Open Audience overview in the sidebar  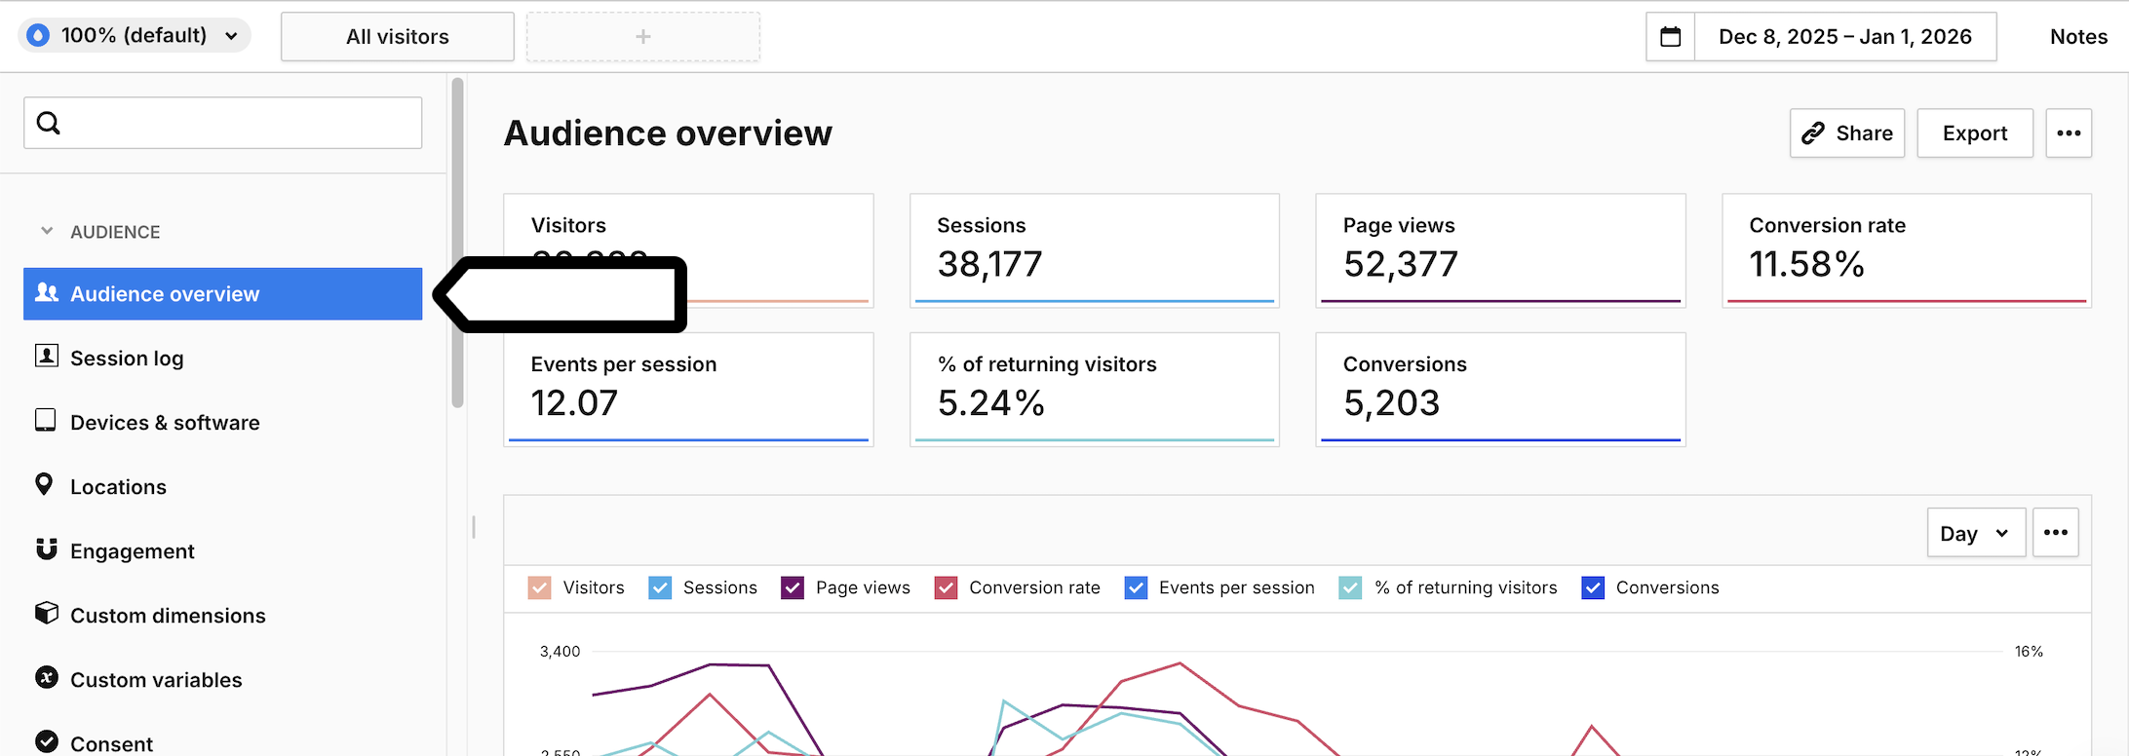coord(222,293)
